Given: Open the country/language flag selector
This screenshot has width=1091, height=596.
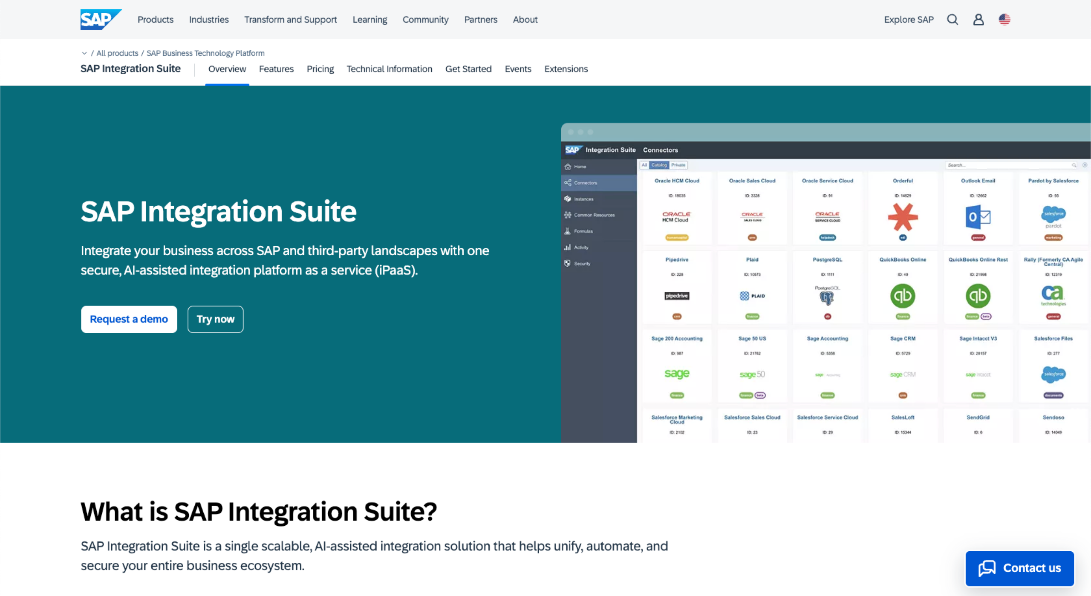Looking at the screenshot, I should pos(1004,19).
